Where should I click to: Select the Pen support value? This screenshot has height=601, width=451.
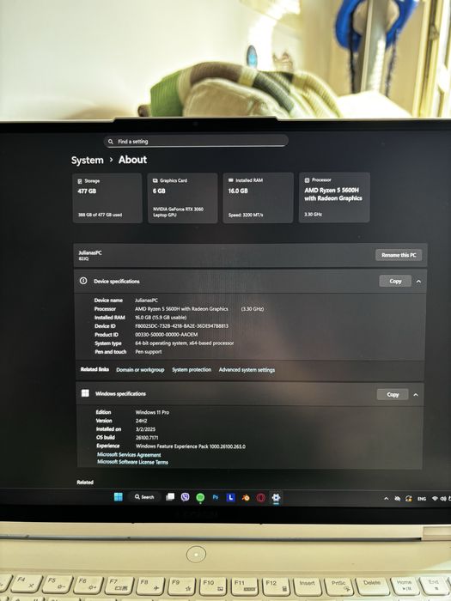tap(149, 352)
